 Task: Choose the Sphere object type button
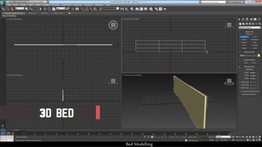click(x=244, y=40)
